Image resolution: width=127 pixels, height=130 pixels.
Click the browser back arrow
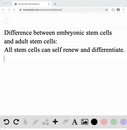click(x=4, y=10)
